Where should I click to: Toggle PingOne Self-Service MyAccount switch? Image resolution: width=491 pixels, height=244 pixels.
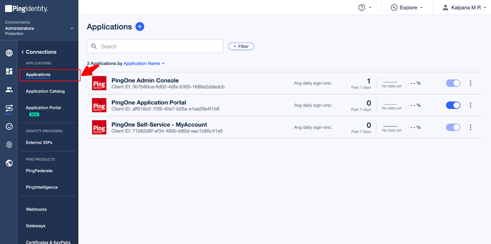[x=453, y=127]
